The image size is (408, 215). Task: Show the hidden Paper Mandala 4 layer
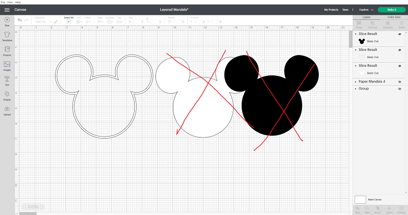(x=400, y=82)
